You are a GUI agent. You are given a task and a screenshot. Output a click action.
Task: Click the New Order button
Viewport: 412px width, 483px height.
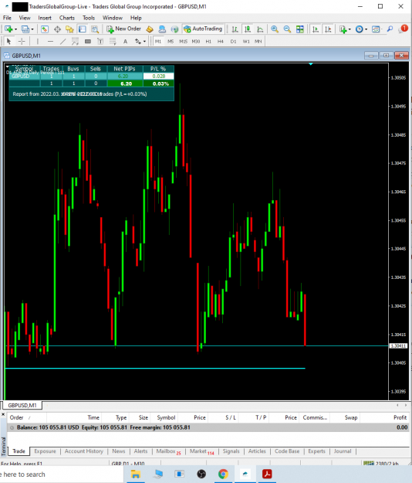123,29
